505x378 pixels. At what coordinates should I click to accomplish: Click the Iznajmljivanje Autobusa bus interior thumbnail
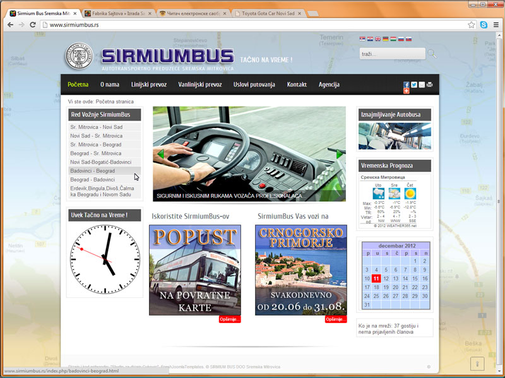coord(395,136)
